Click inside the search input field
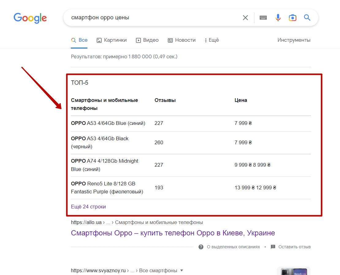The image size is (340, 275). (x=153, y=18)
